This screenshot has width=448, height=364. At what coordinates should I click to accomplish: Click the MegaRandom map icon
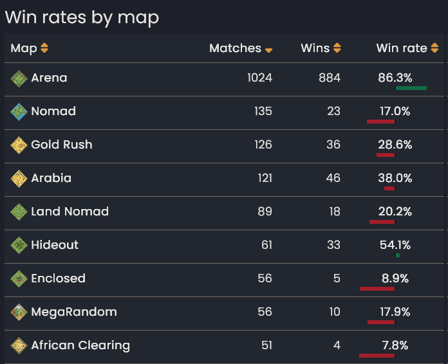(x=19, y=313)
